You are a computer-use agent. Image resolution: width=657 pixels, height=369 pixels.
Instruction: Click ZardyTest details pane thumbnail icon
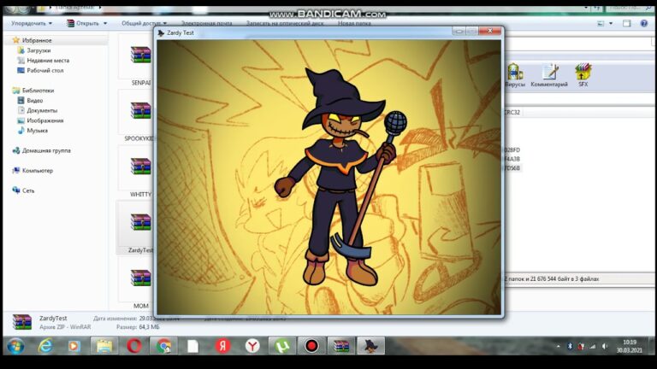[21, 322]
